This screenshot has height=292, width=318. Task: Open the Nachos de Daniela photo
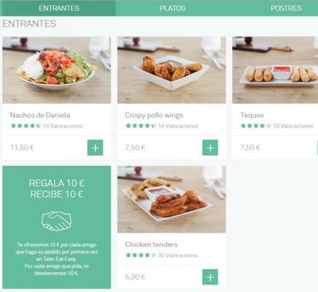click(x=57, y=70)
